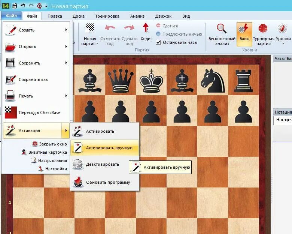Click the Отменить ход arrow icon

pos(110,28)
